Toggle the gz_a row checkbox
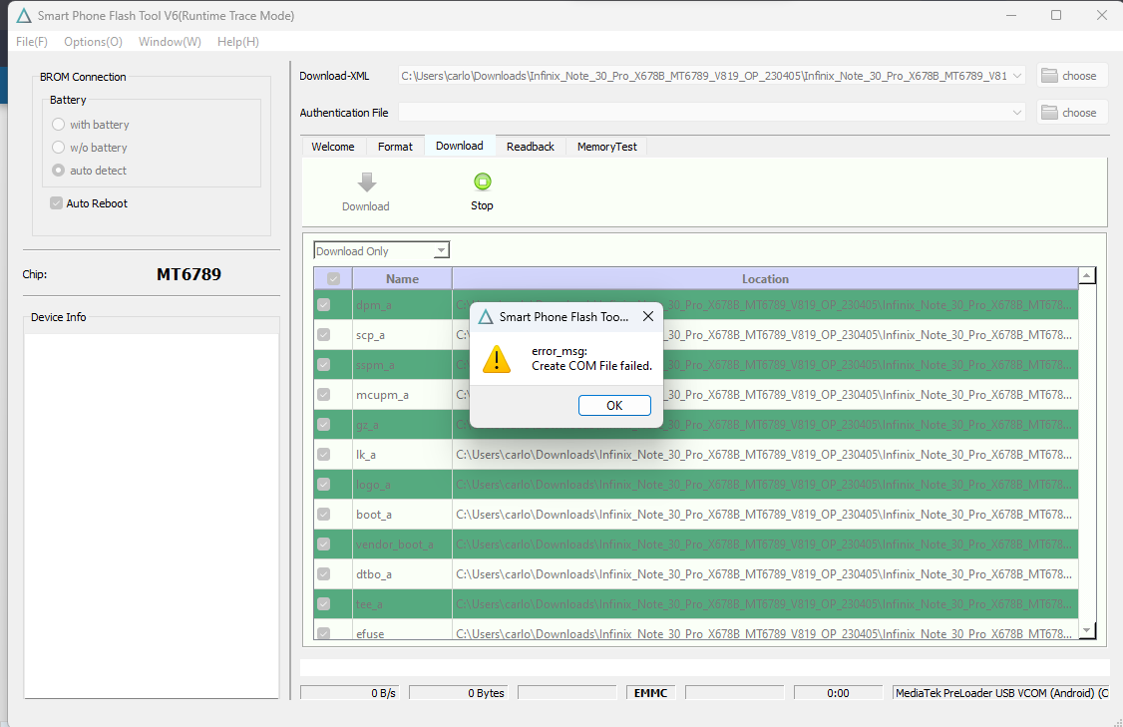1123x727 pixels. pos(324,425)
